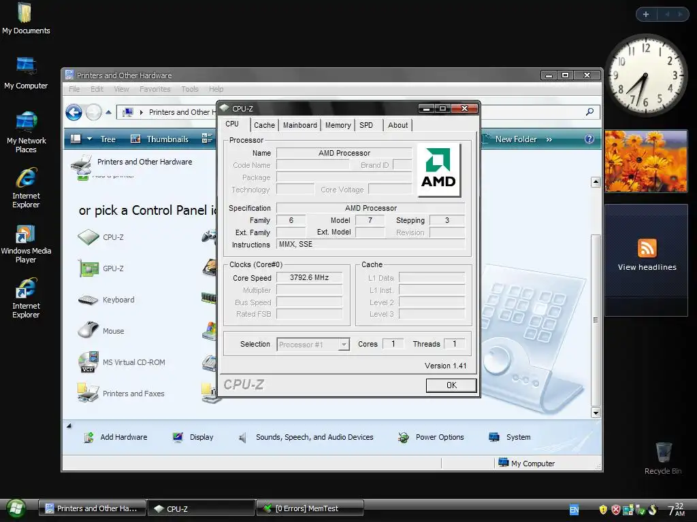Open MS Virtual CD-ROM icon
The height and width of the screenshot is (522, 697).
pyautogui.click(x=121, y=362)
